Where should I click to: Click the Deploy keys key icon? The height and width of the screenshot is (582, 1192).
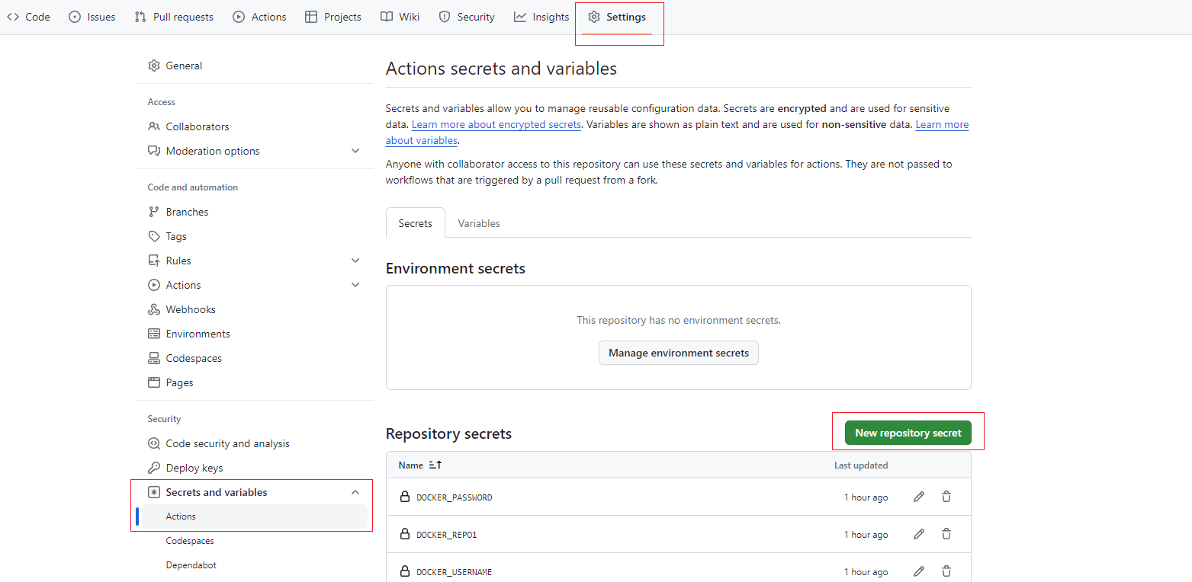coord(154,468)
